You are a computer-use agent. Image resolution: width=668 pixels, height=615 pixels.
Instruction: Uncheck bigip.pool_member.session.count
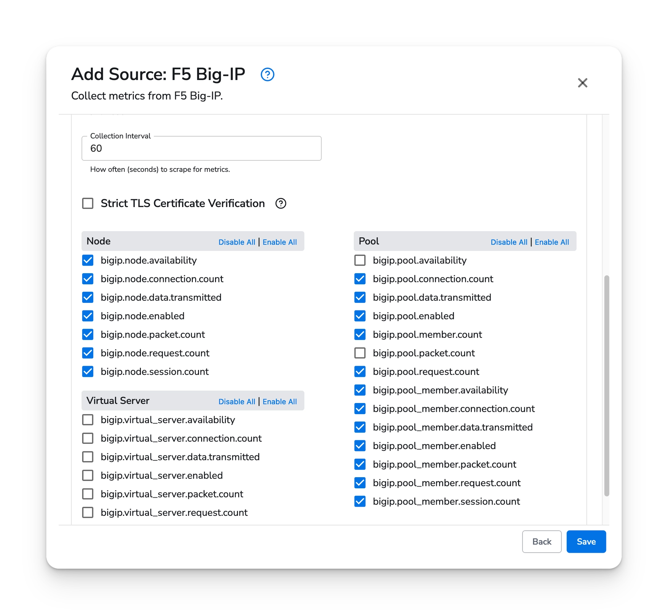tap(360, 502)
